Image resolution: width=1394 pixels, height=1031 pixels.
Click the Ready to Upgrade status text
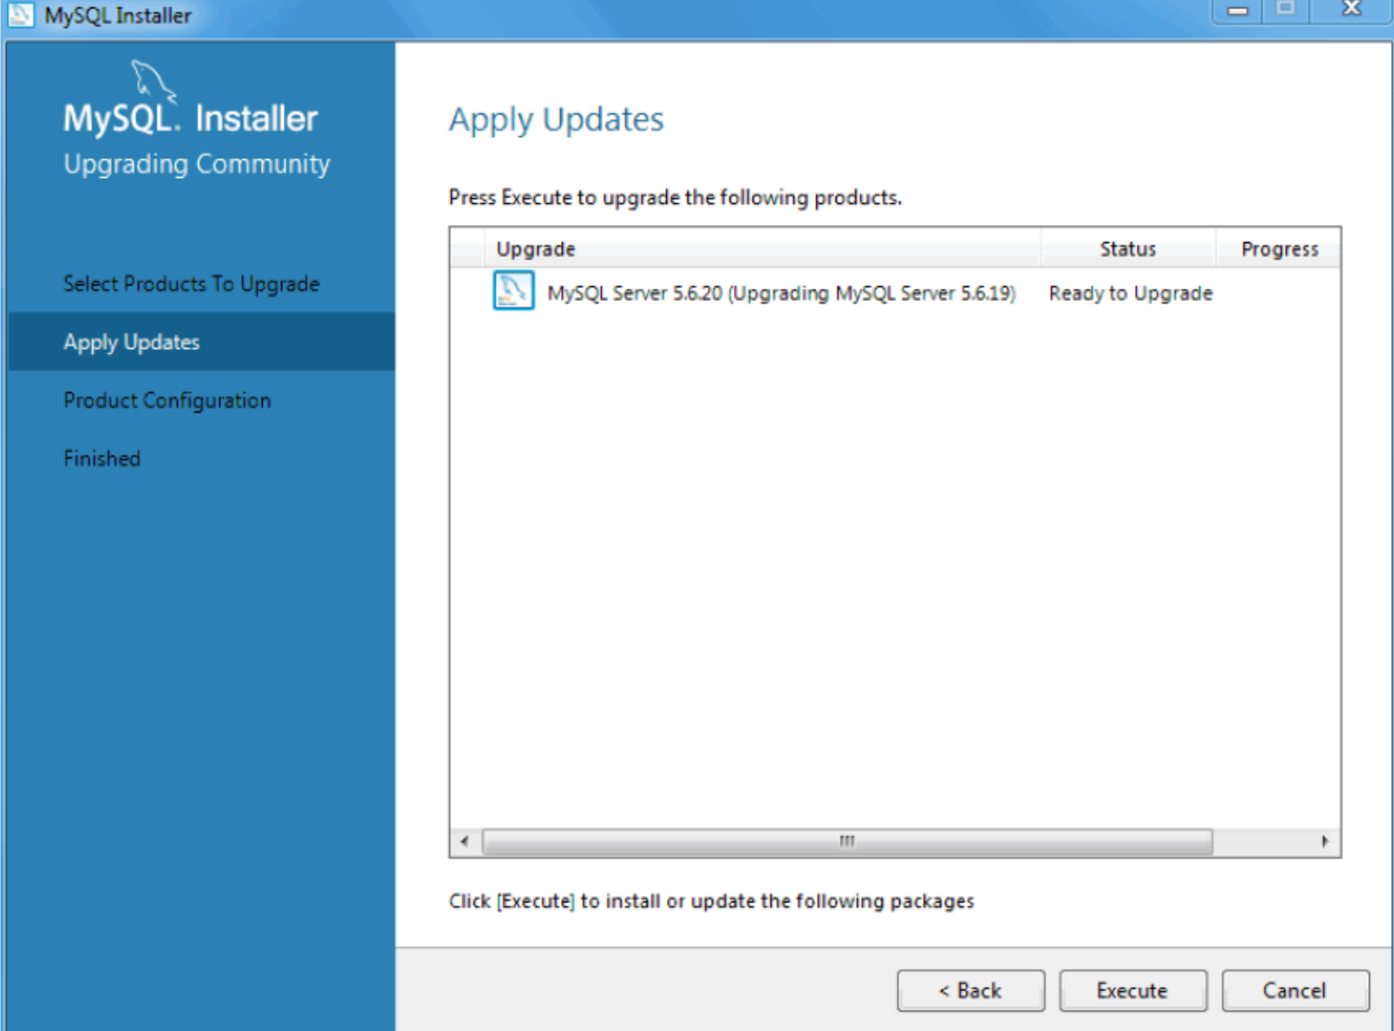[x=1130, y=293]
